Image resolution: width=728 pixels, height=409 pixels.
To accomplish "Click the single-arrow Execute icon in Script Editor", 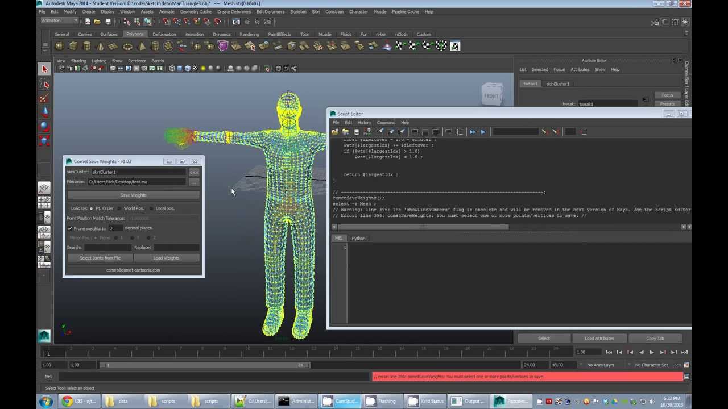I will pyautogui.click(x=483, y=132).
